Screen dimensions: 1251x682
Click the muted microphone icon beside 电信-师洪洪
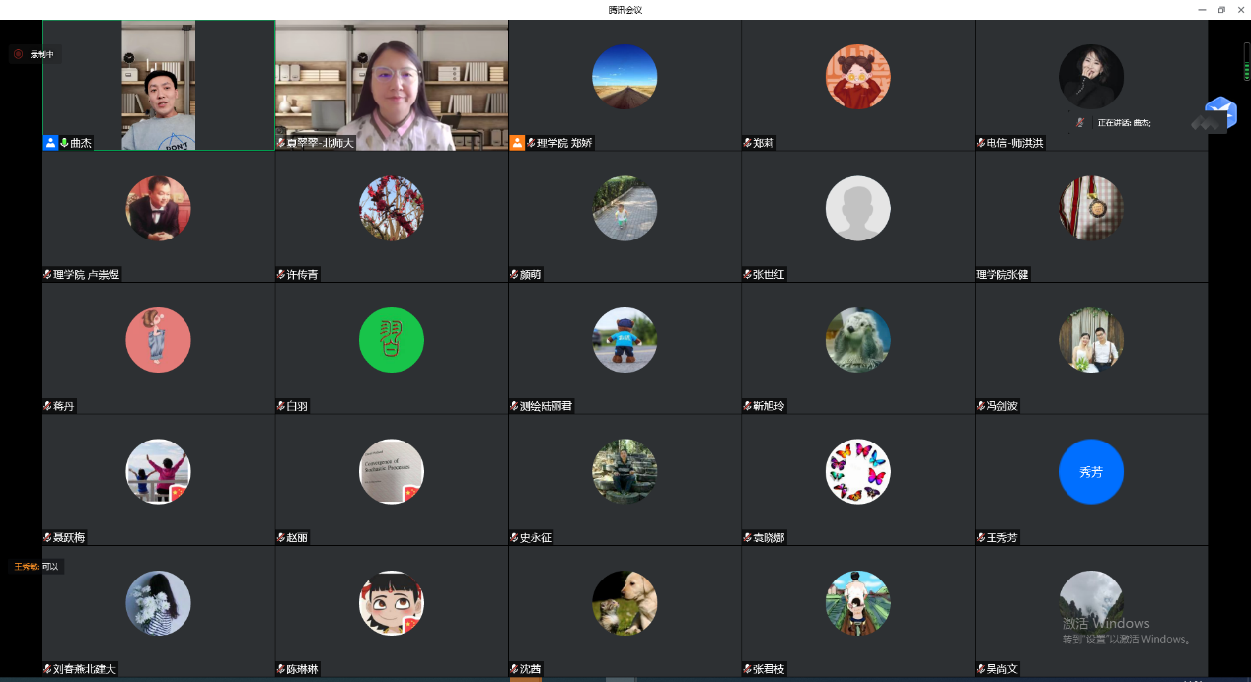[x=981, y=143]
